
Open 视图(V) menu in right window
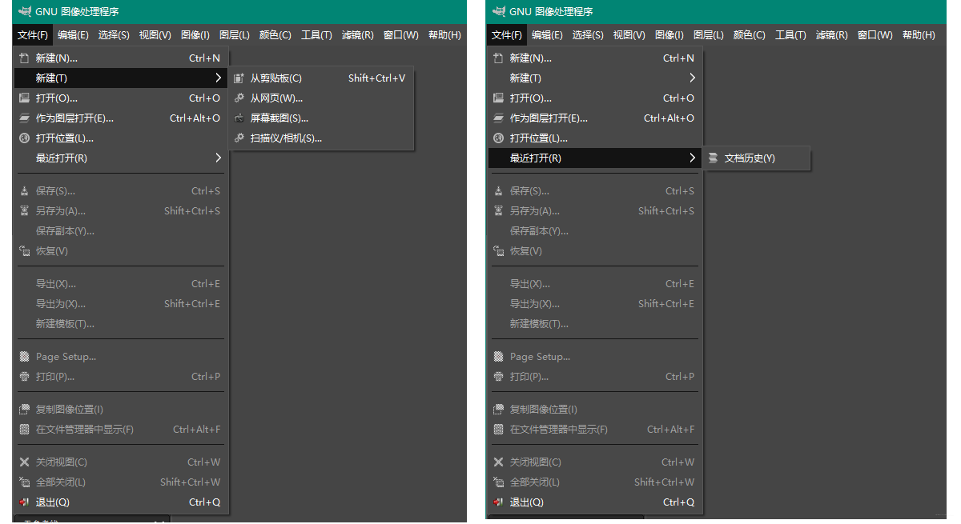[629, 34]
